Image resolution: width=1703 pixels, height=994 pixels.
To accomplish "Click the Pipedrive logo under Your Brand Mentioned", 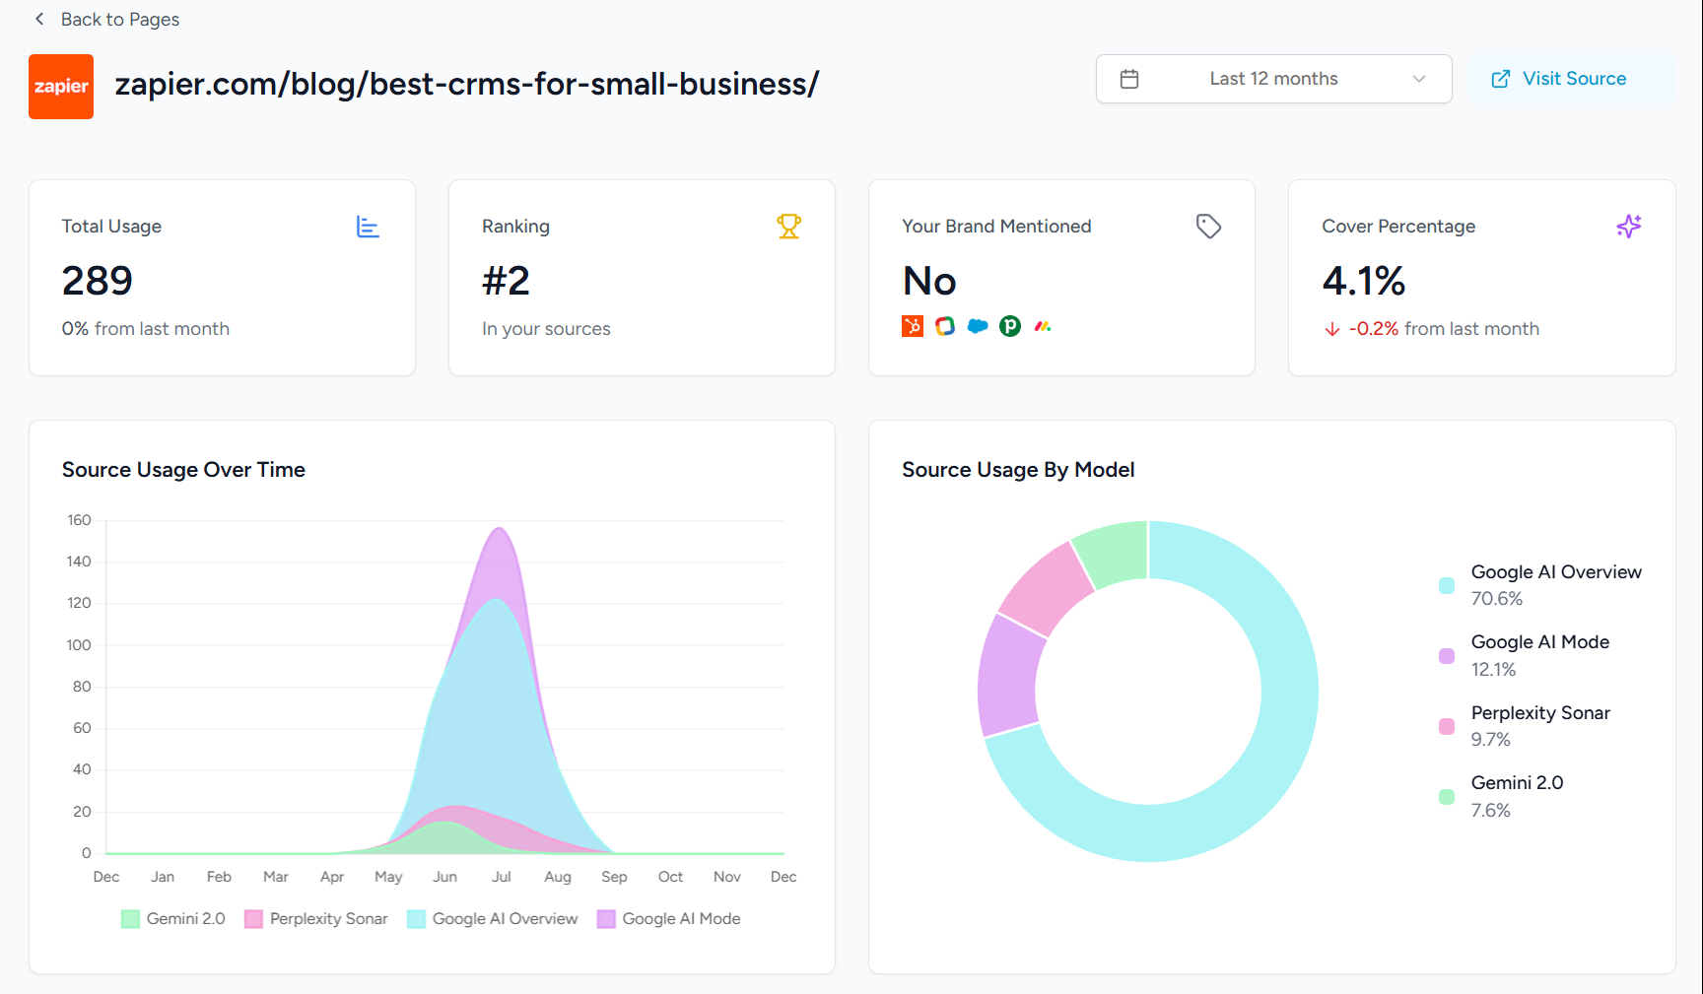I will point(1010,326).
